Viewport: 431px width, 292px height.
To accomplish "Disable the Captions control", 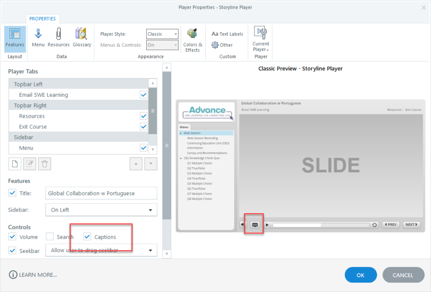I will coord(87,237).
